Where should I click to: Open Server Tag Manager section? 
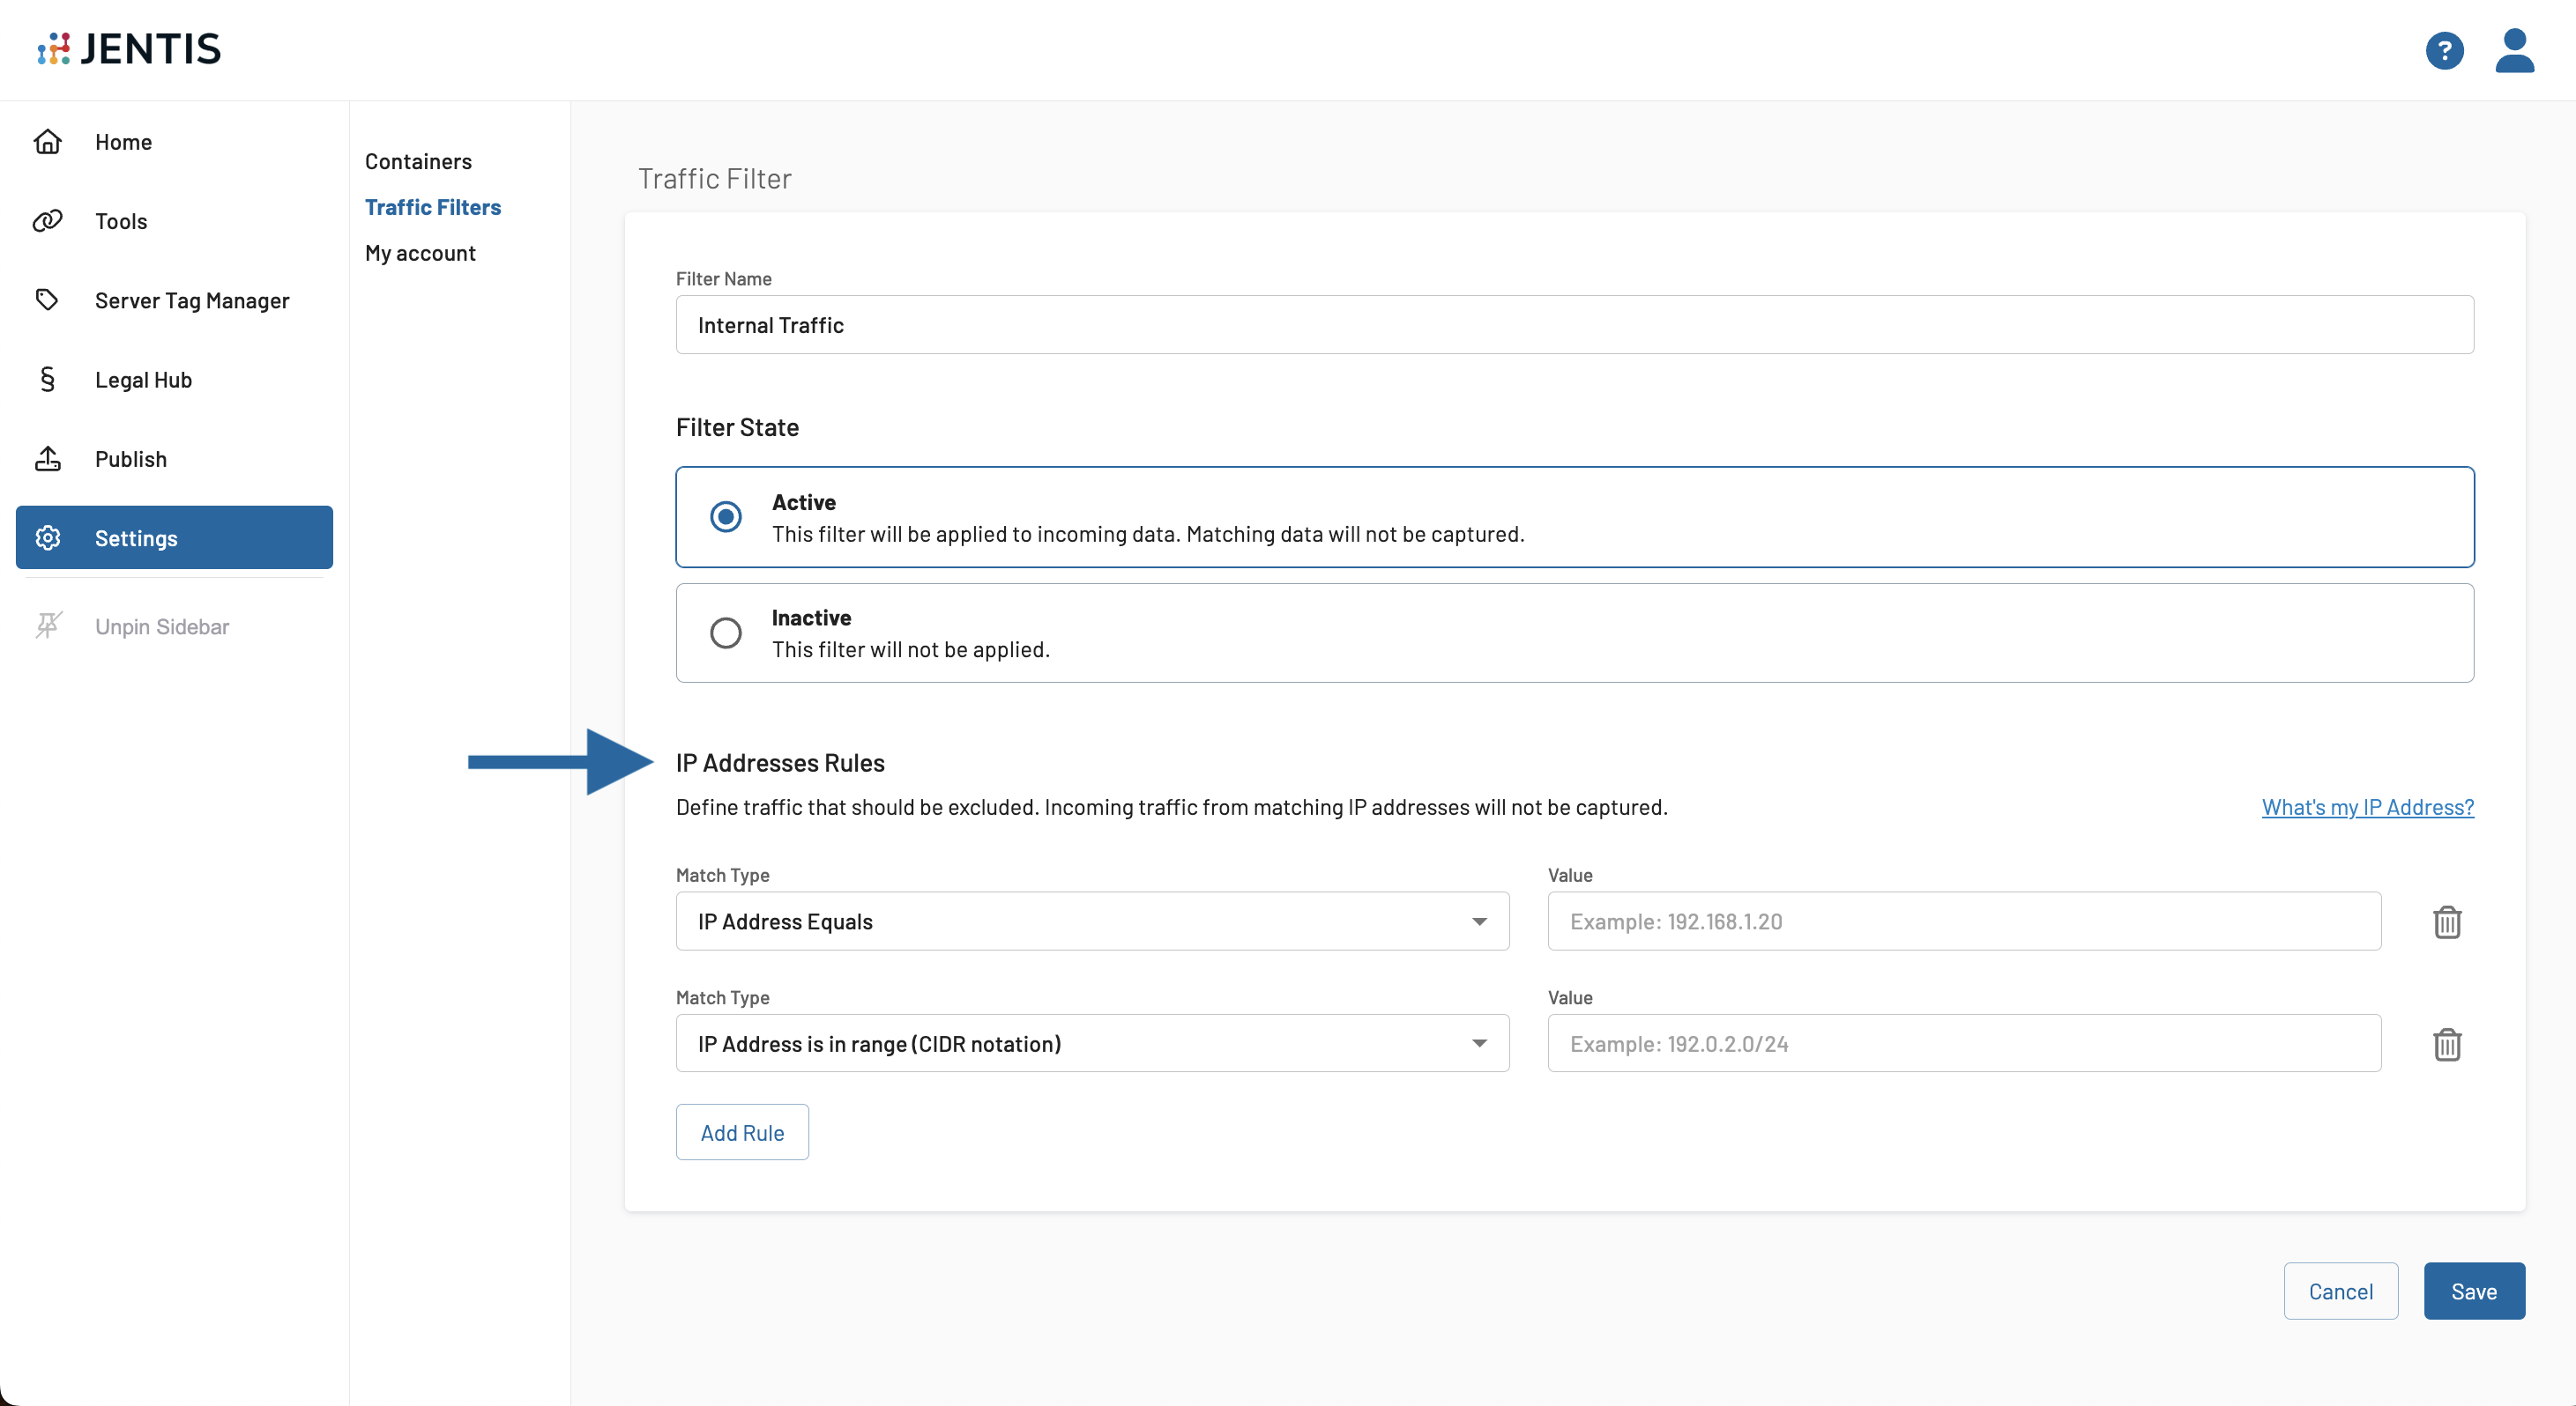[x=192, y=298]
